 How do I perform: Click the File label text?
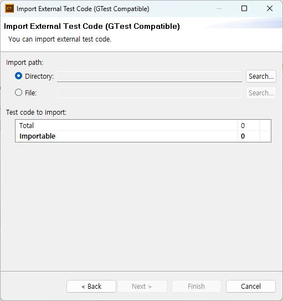30,93
